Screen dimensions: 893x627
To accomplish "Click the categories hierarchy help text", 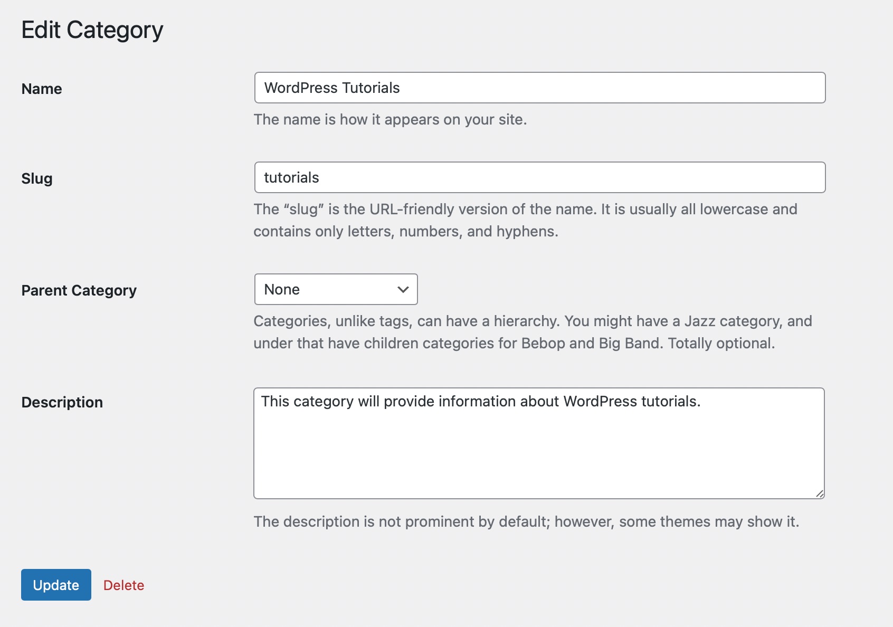I will point(533,332).
